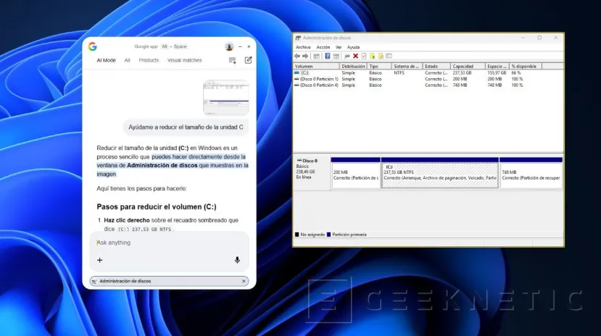Open the Ver menu
601x336 pixels.
click(339, 48)
